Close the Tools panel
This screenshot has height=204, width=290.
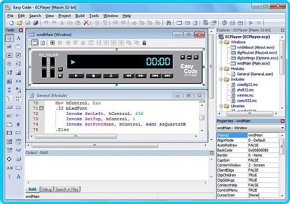21,30
